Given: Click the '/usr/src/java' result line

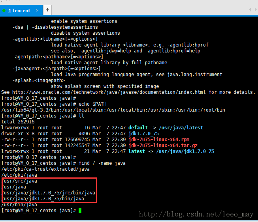Looking at the screenshot, I should coord(19,181).
